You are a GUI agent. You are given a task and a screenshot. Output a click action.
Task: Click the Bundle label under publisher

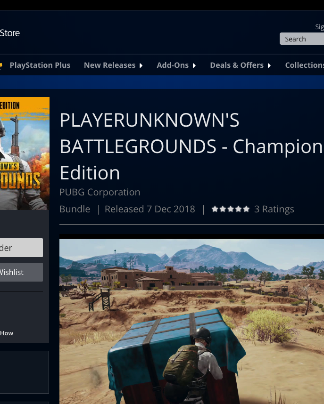[x=75, y=209]
